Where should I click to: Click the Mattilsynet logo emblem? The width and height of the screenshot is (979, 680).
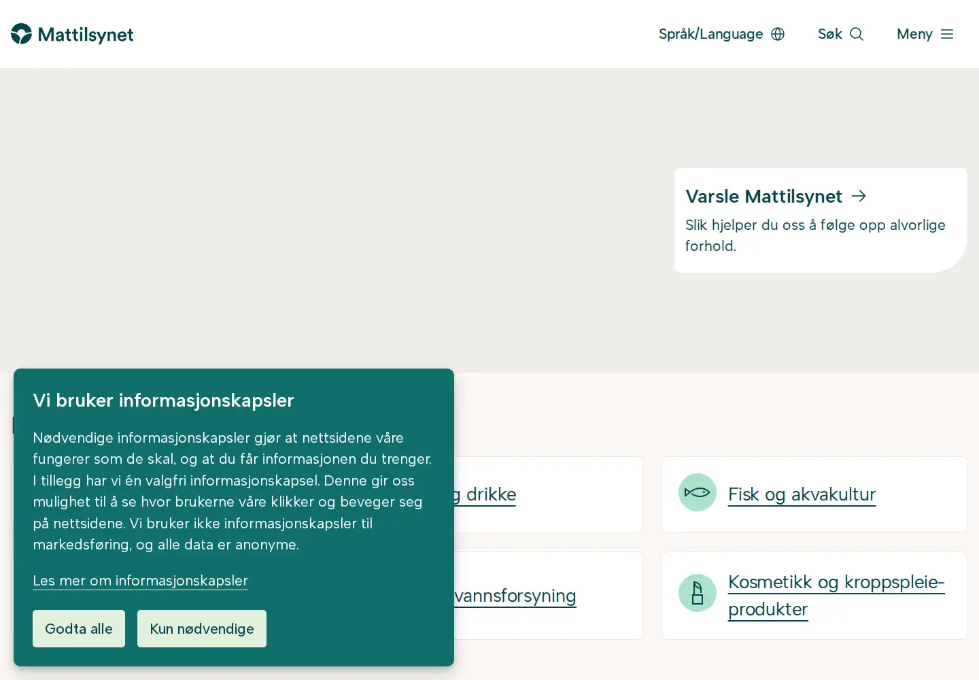21,34
